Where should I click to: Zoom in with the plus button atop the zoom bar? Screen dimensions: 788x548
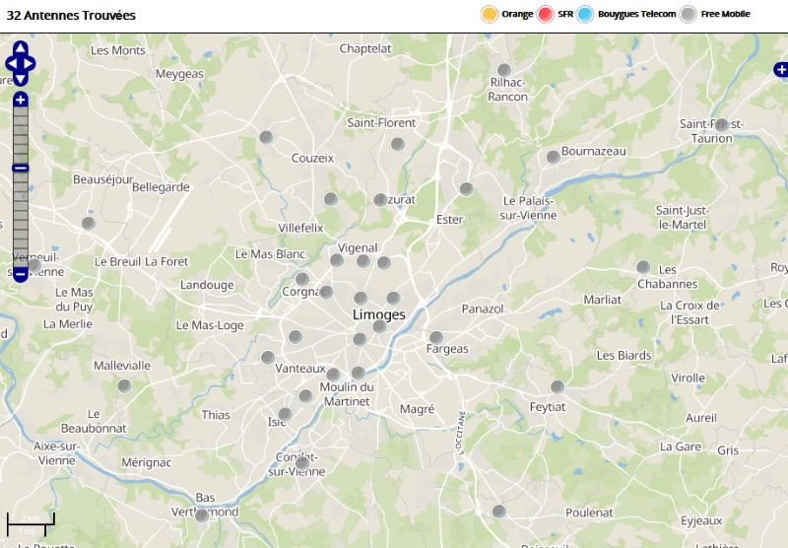coord(20,100)
